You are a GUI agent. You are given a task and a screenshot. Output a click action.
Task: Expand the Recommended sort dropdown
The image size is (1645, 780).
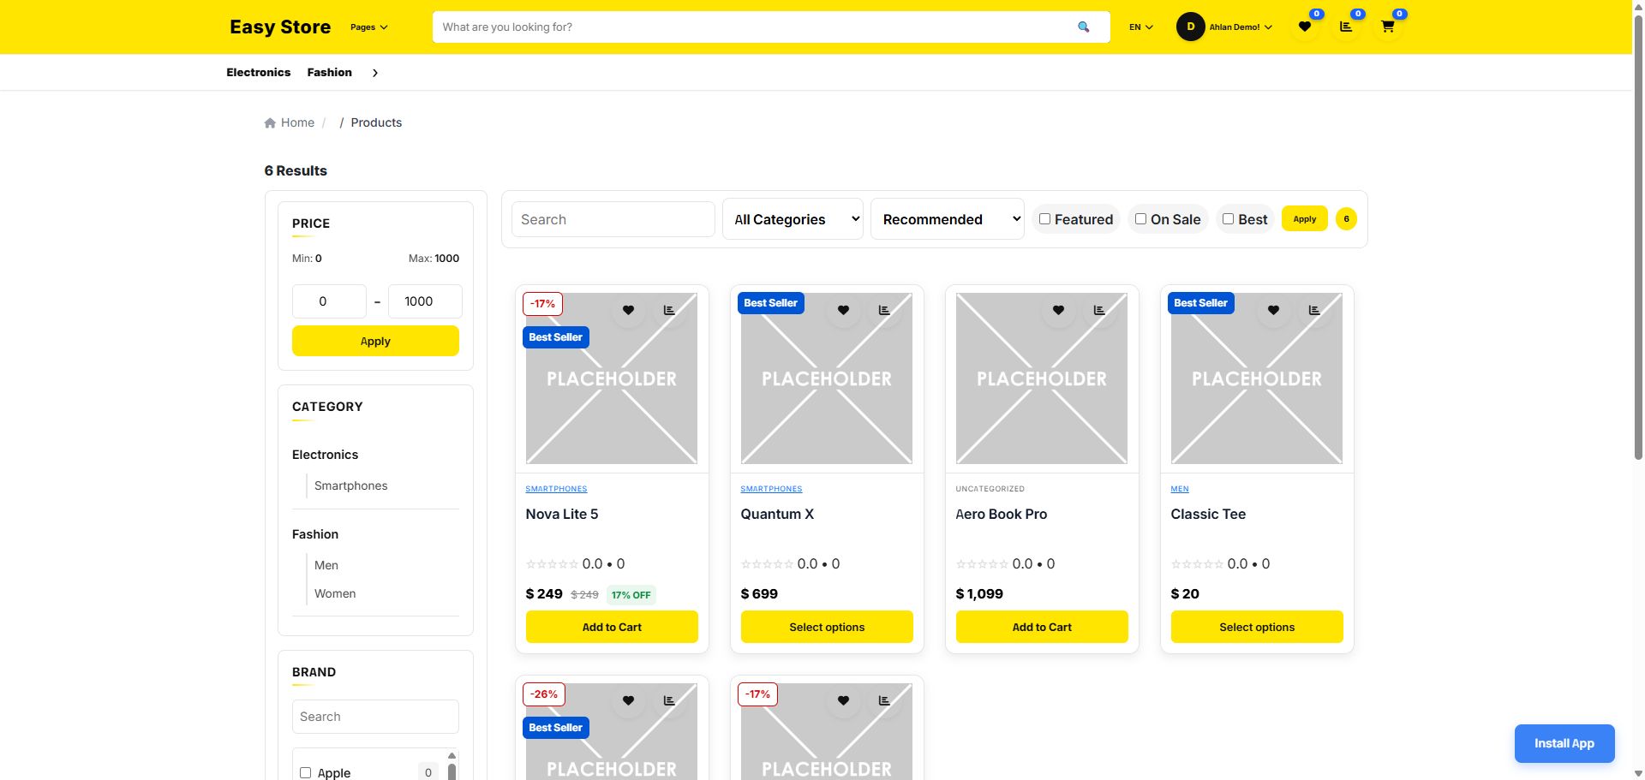947,219
